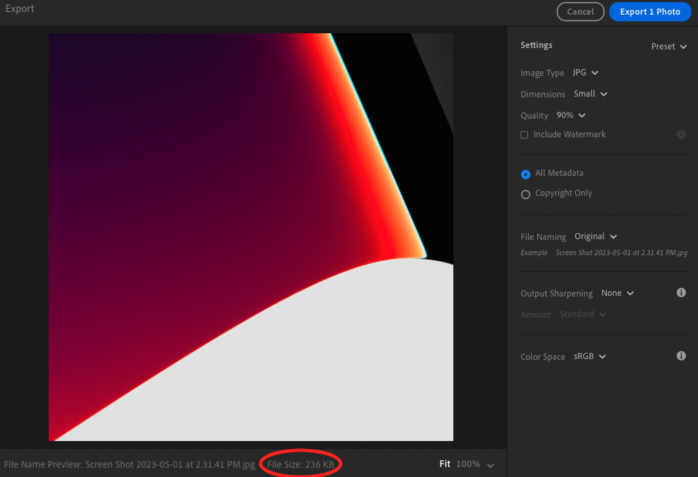The width and height of the screenshot is (698, 477).
Task: Click the Export 1 Photo button
Action: coord(650,11)
